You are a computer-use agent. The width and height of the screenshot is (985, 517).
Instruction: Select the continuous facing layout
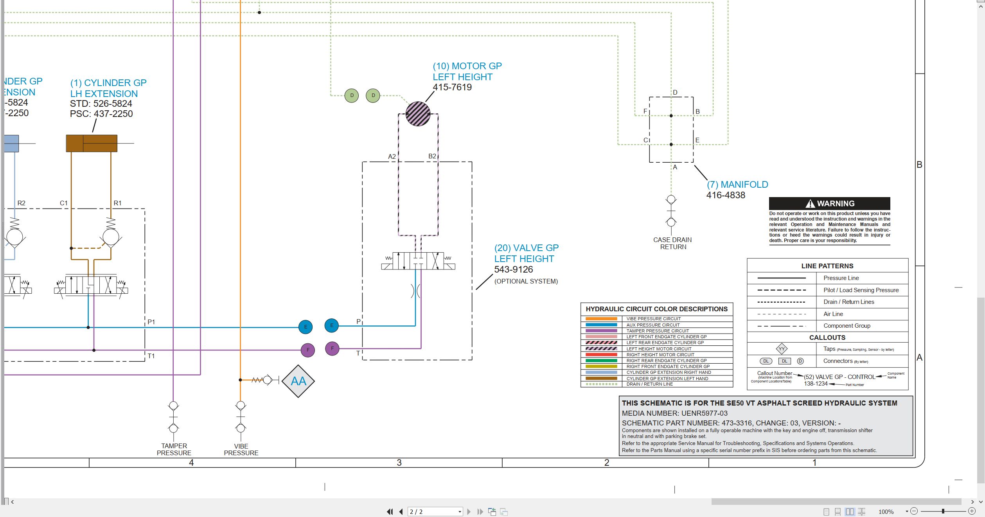click(x=861, y=512)
